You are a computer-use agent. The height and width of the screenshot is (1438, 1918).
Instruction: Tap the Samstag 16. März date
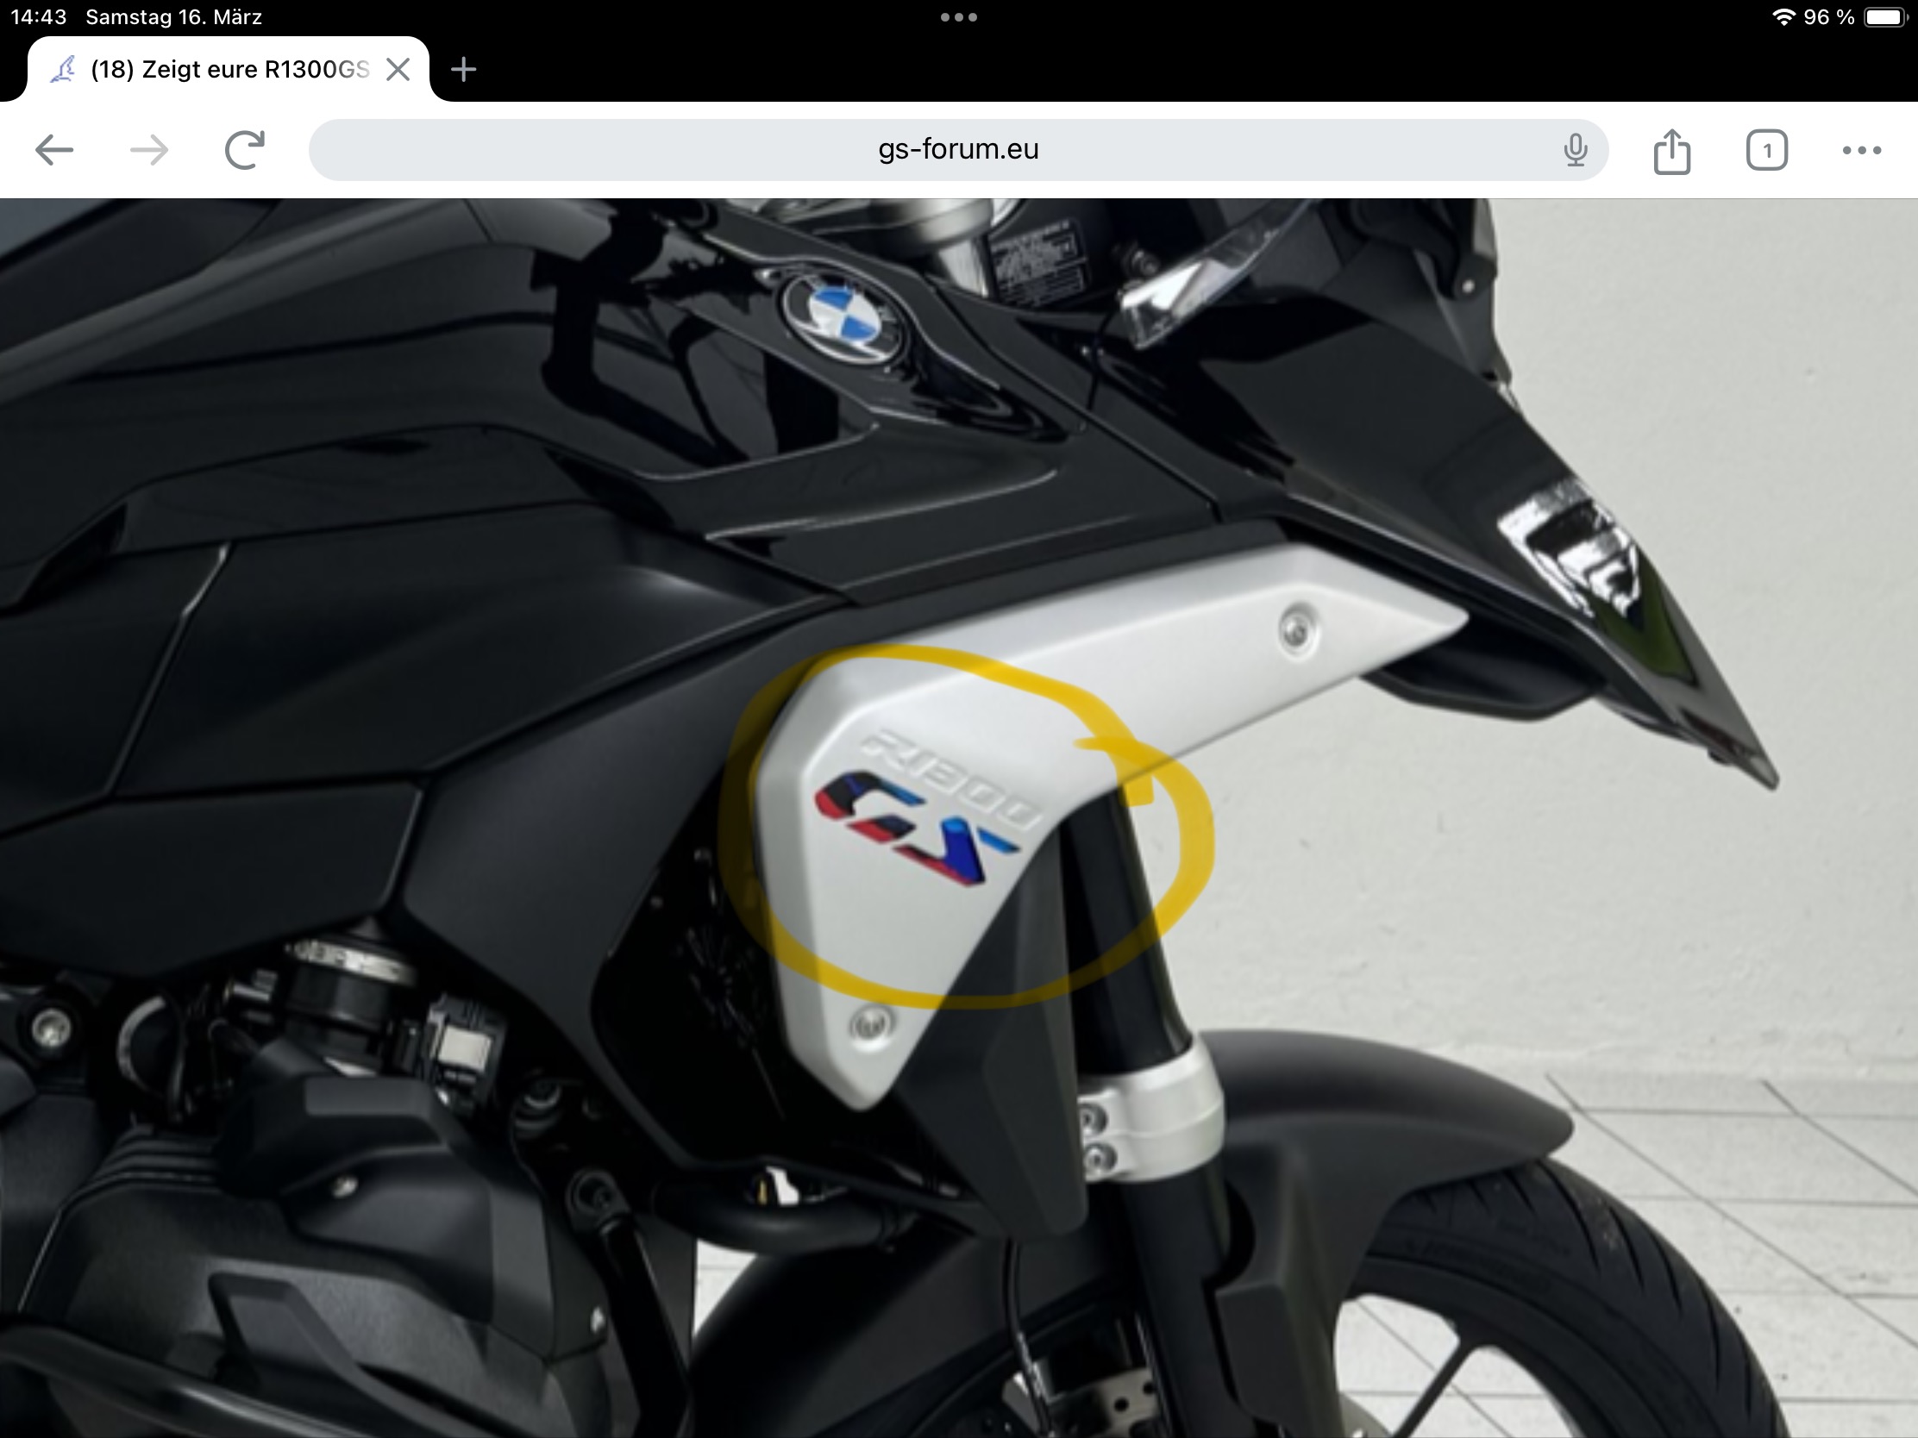[173, 16]
